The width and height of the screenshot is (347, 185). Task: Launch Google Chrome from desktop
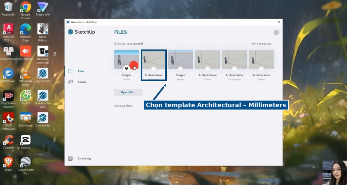25,10
